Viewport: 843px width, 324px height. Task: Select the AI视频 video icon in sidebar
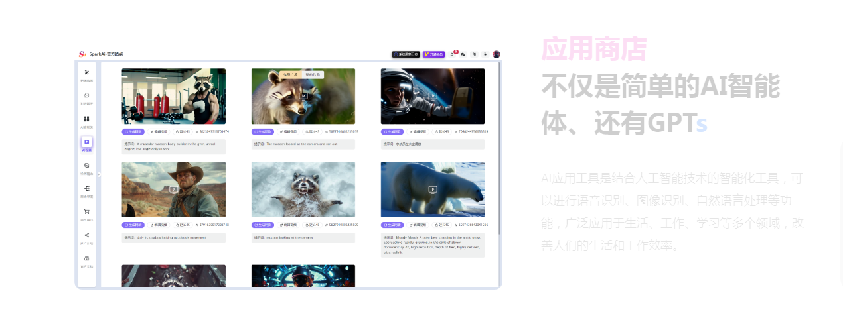click(x=86, y=142)
